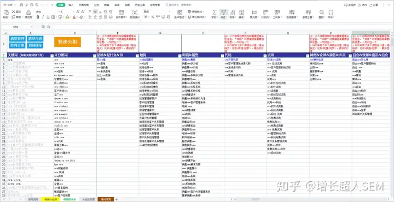Add a new sheet with plus icon
The image size is (394, 202).
pos(117,199)
